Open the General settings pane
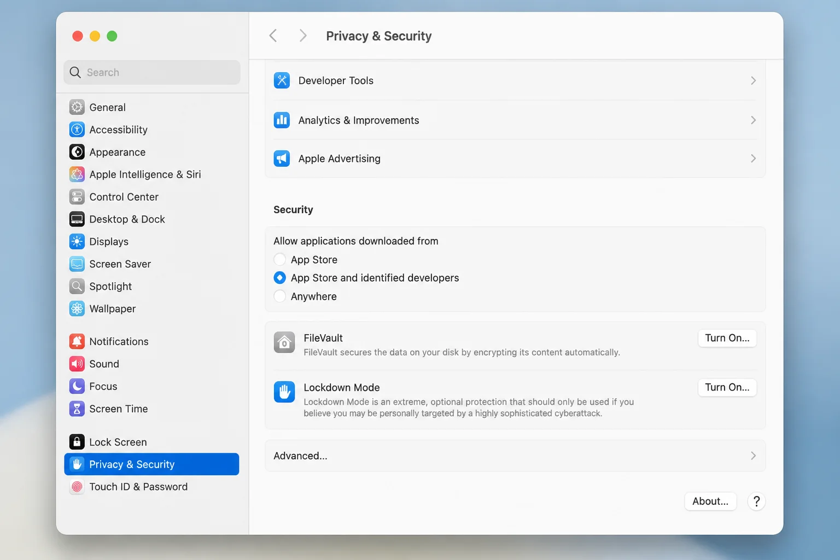Image resolution: width=840 pixels, height=560 pixels. (x=151, y=107)
